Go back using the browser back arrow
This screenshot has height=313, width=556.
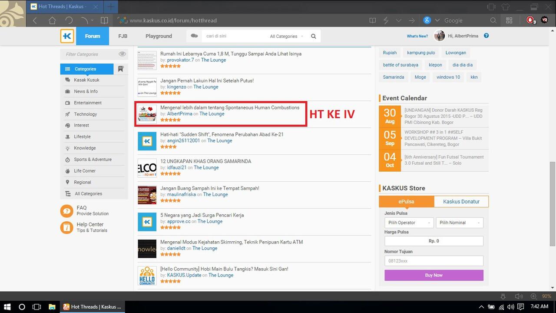35,20
